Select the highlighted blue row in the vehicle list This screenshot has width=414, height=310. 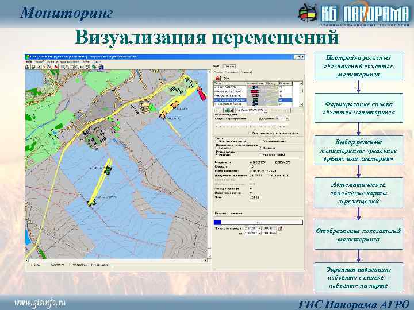[x=253, y=100]
